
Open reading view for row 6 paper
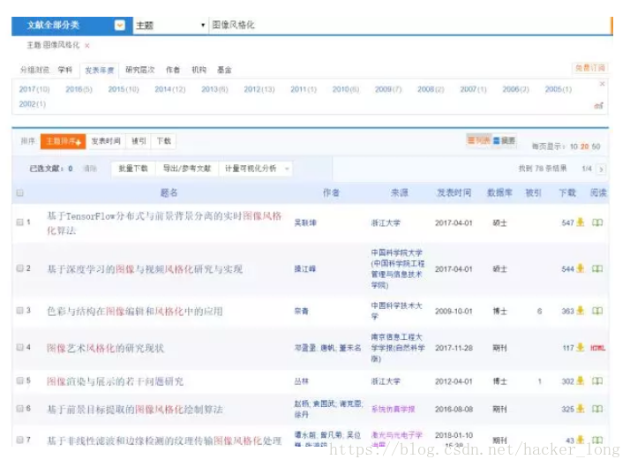click(597, 409)
